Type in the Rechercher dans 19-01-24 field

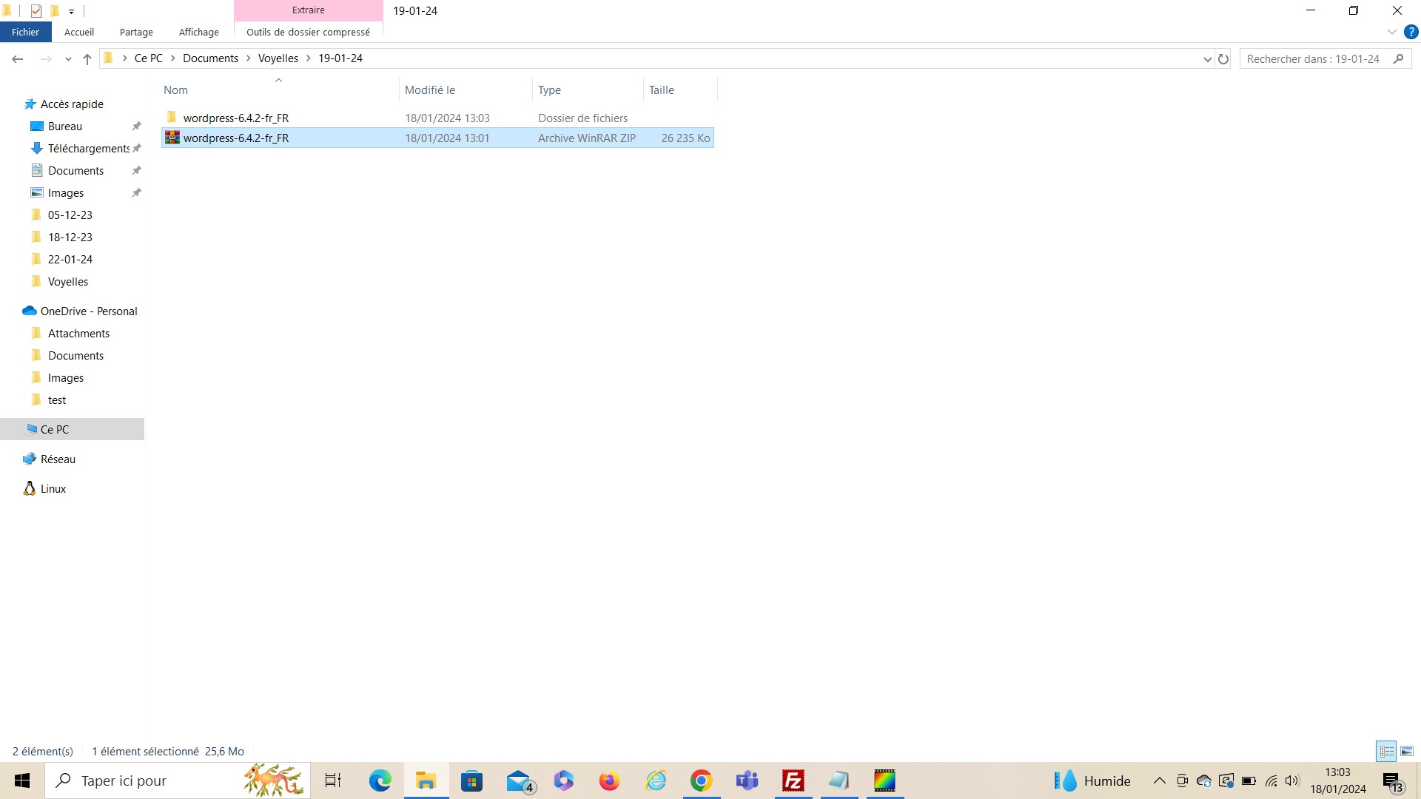[1314, 58]
